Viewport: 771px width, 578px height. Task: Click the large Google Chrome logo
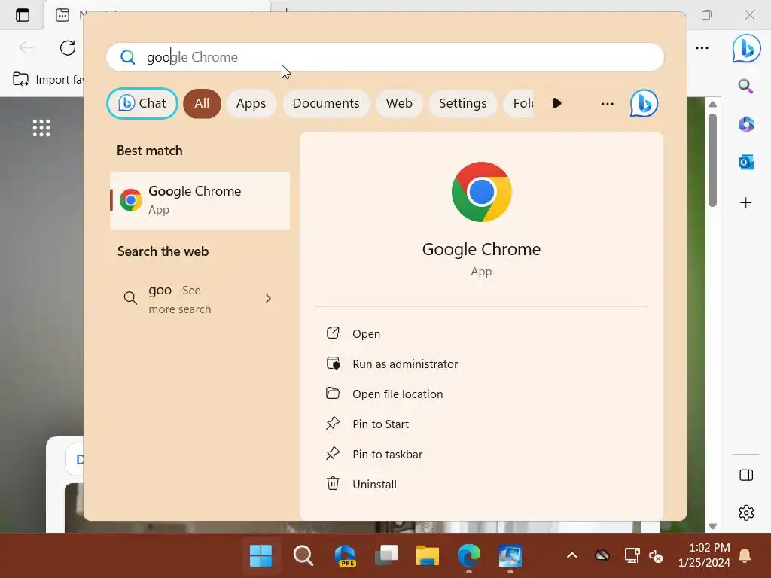[481, 192]
